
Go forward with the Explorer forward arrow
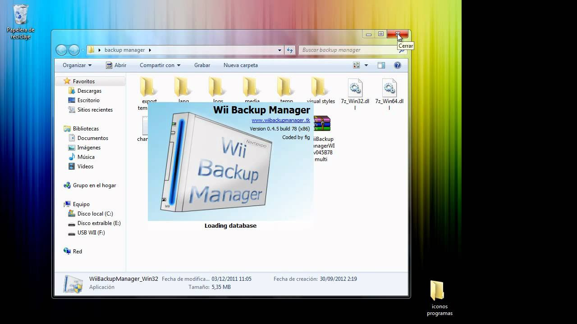pyautogui.click(x=74, y=50)
